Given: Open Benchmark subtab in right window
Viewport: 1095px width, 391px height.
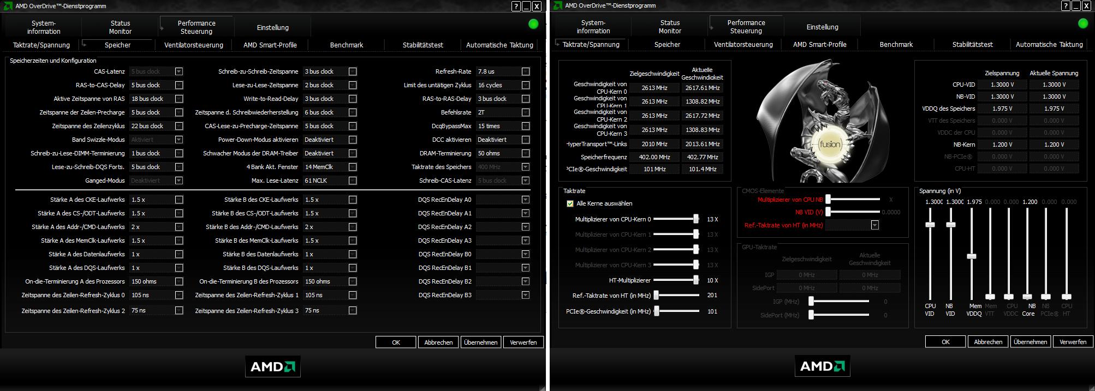Looking at the screenshot, I should point(896,45).
